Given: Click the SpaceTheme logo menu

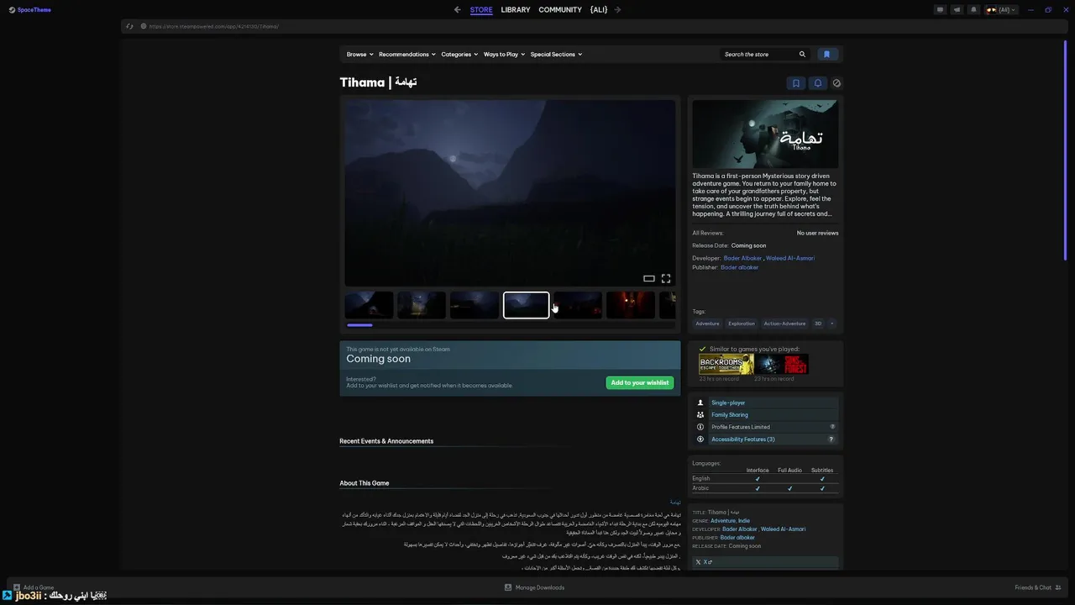Looking at the screenshot, I should [x=30, y=10].
